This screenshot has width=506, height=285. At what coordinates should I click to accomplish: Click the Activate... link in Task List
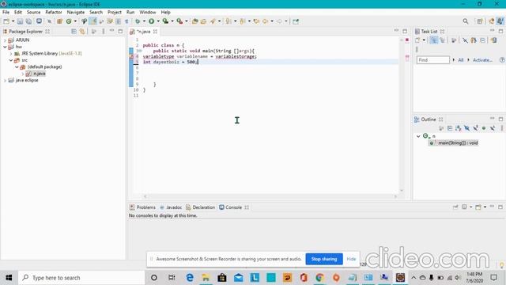click(482, 60)
